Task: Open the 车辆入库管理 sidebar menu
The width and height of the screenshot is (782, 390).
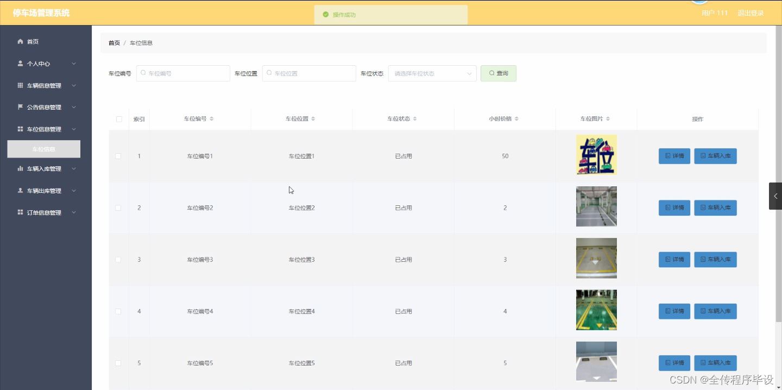Action: pos(46,169)
